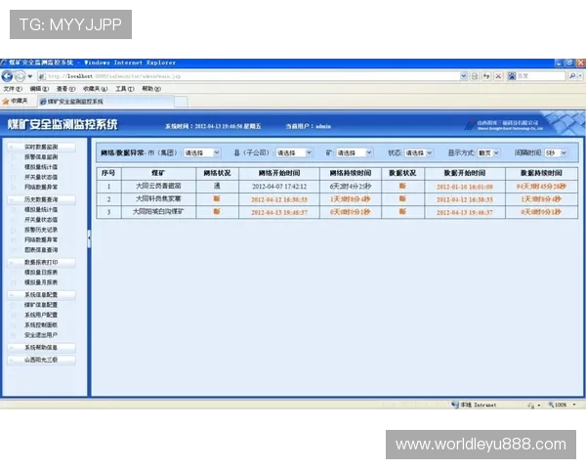
Task: Click the 数据持续时间 column header
Action: click(541, 173)
